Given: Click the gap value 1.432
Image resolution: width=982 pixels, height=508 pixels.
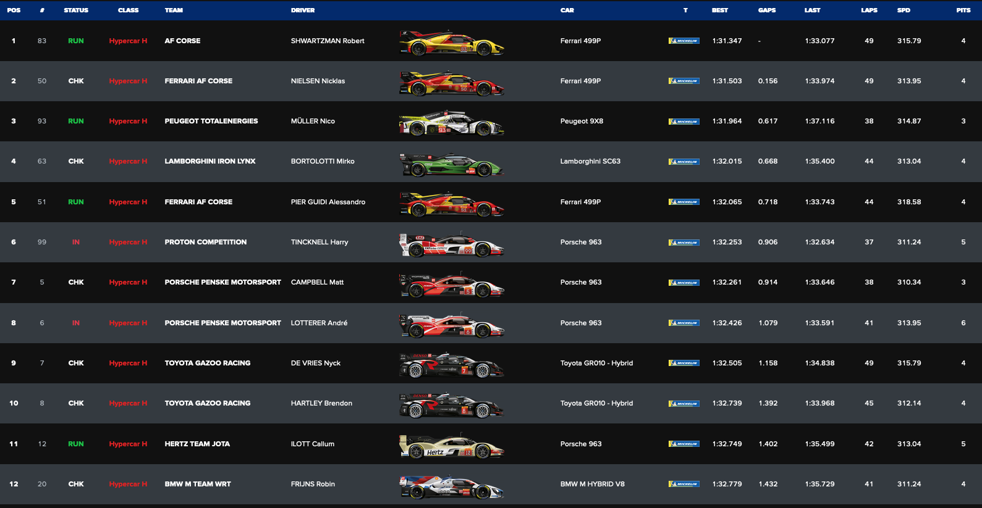Looking at the screenshot, I should coord(768,484).
